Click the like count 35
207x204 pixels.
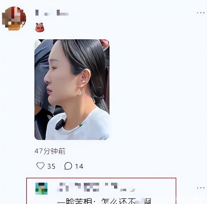(x=51, y=166)
